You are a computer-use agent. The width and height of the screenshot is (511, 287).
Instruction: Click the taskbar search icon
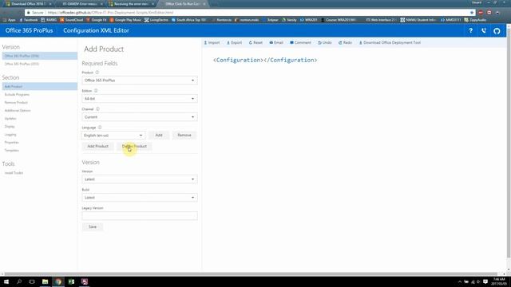(19, 281)
